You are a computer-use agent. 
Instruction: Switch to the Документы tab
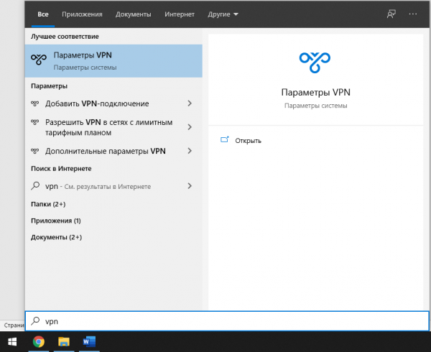pos(133,14)
